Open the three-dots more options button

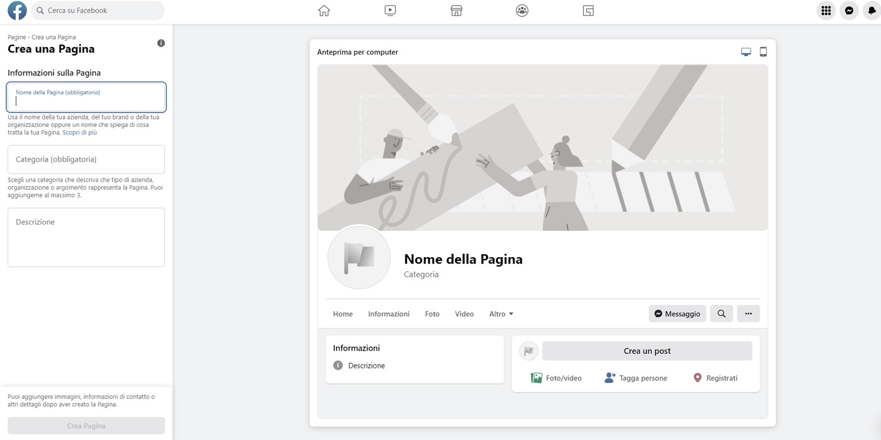tap(748, 314)
